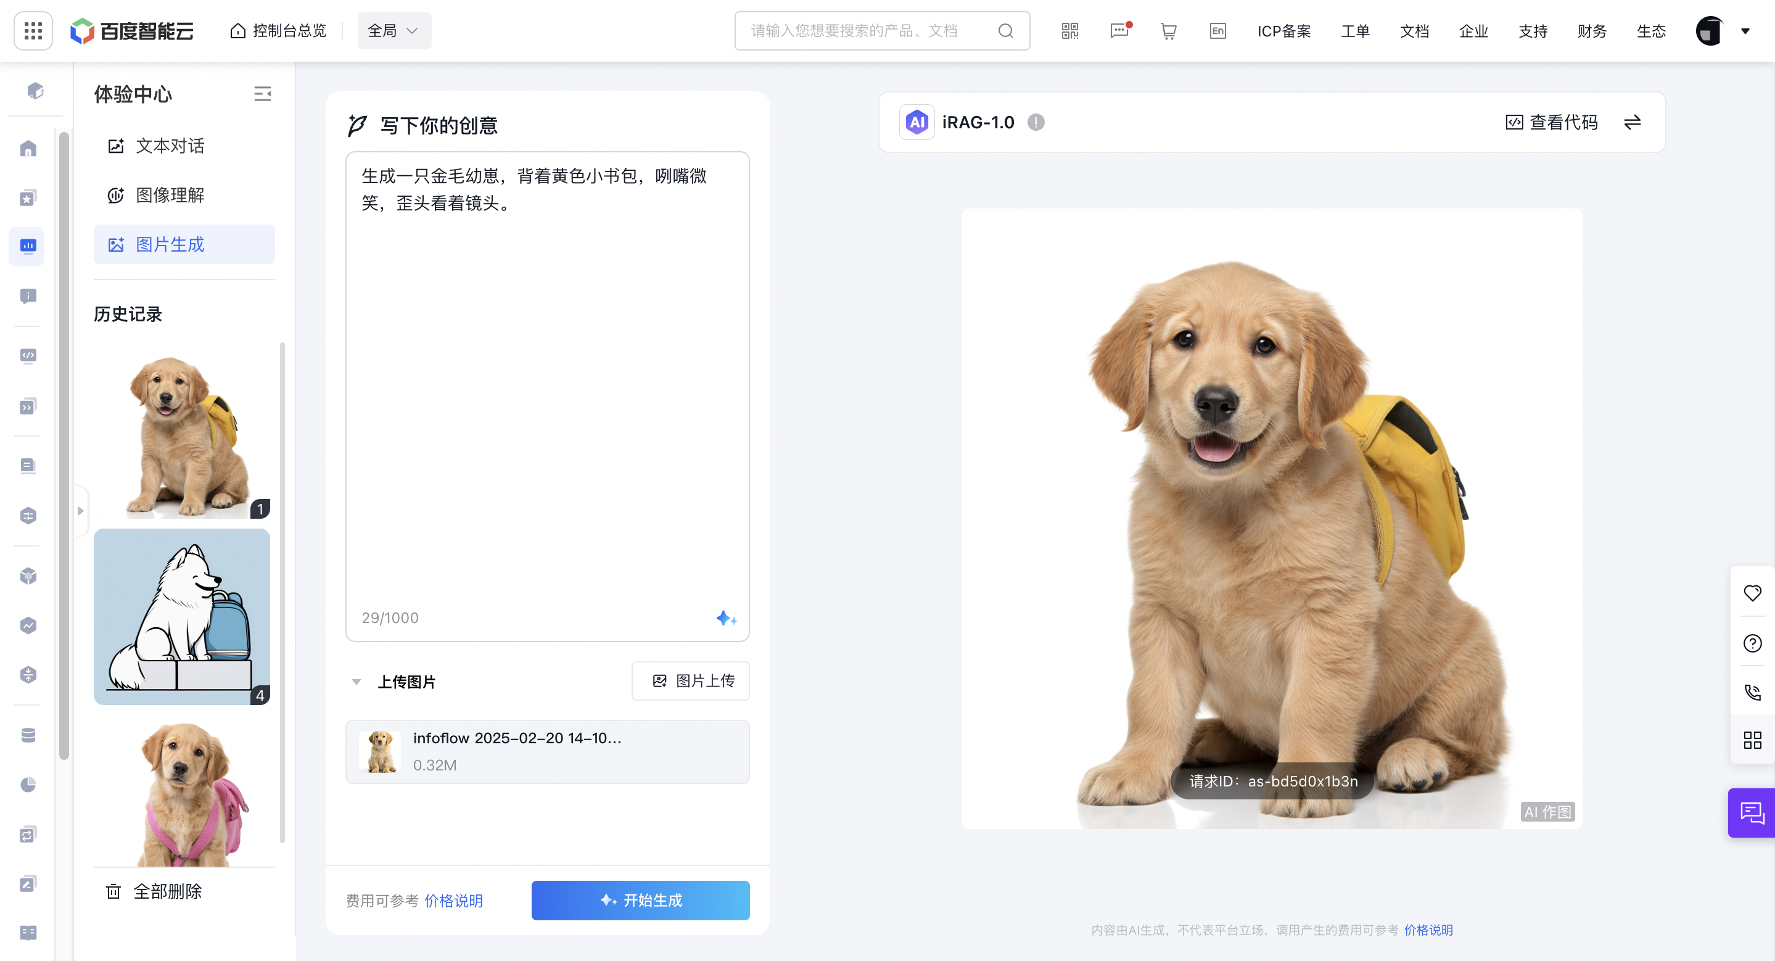Viewport: 1775px width, 961px height.
Task: Switch language with the En icon
Action: click(x=1217, y=30)
